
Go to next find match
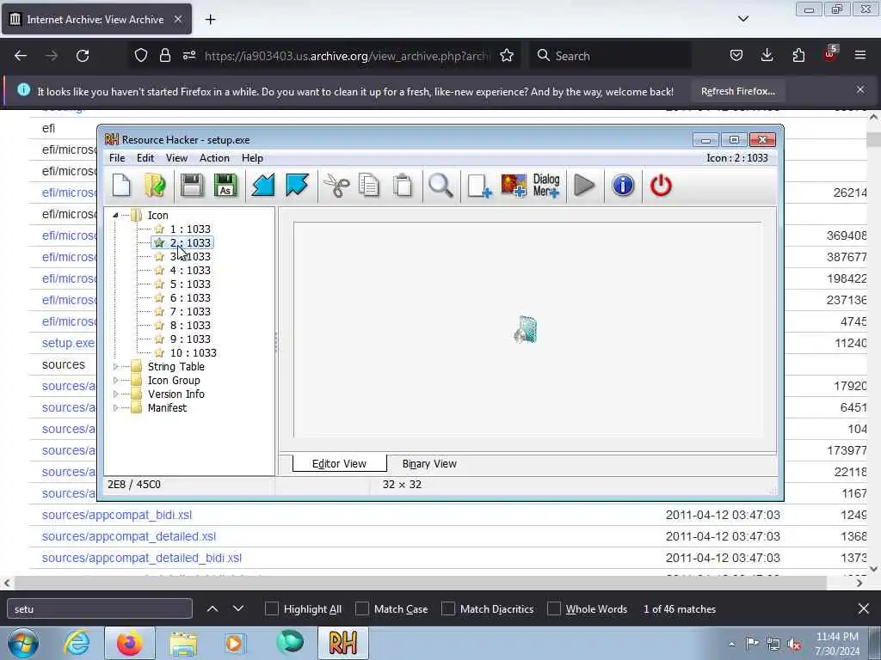pos(238,609)
